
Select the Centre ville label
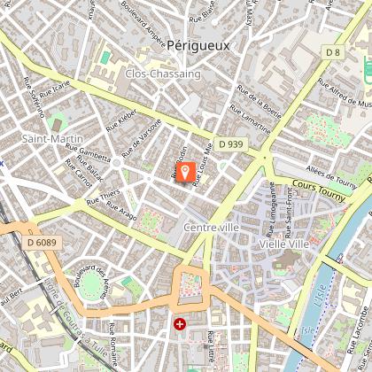coord(212,228)
